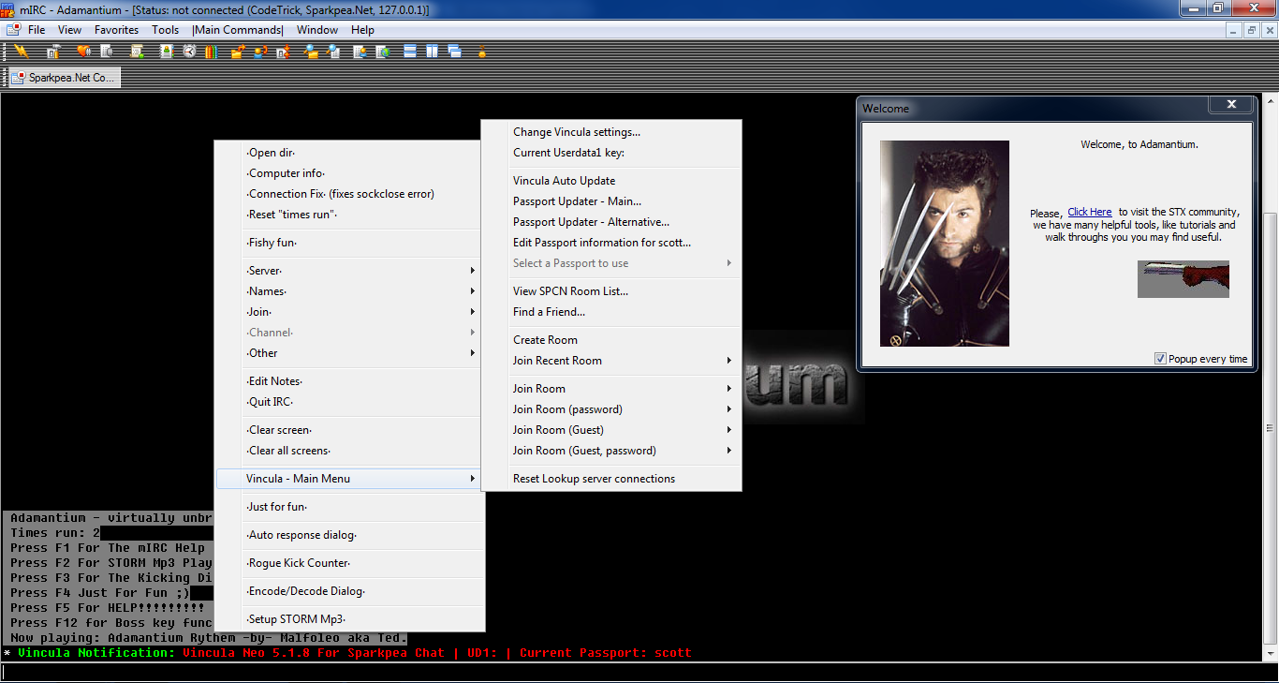Image resolution: width=1279 pixels, height=683 pixels.
Task: Open the |Main Commands| menu
Action: [x=237, y=30]
